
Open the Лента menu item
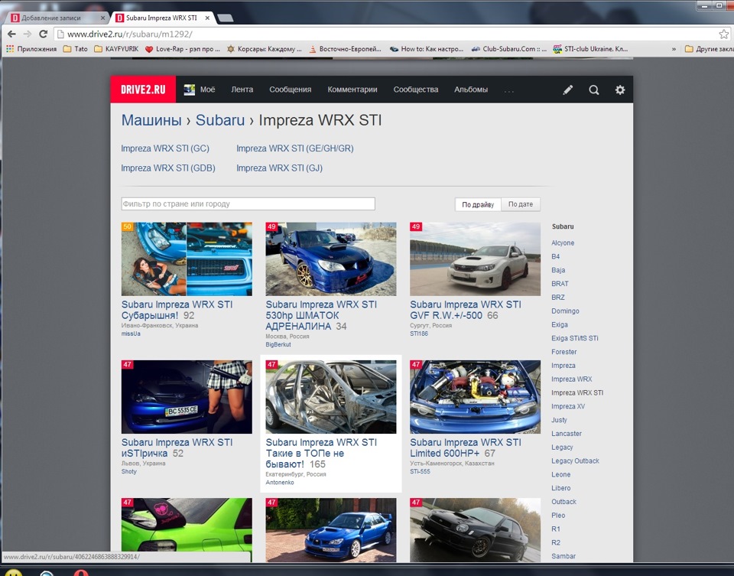pyautogui.click(x=242, y=89)
